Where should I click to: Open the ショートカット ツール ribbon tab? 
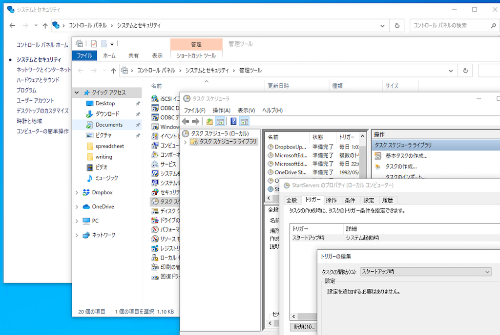coord(196,56)
